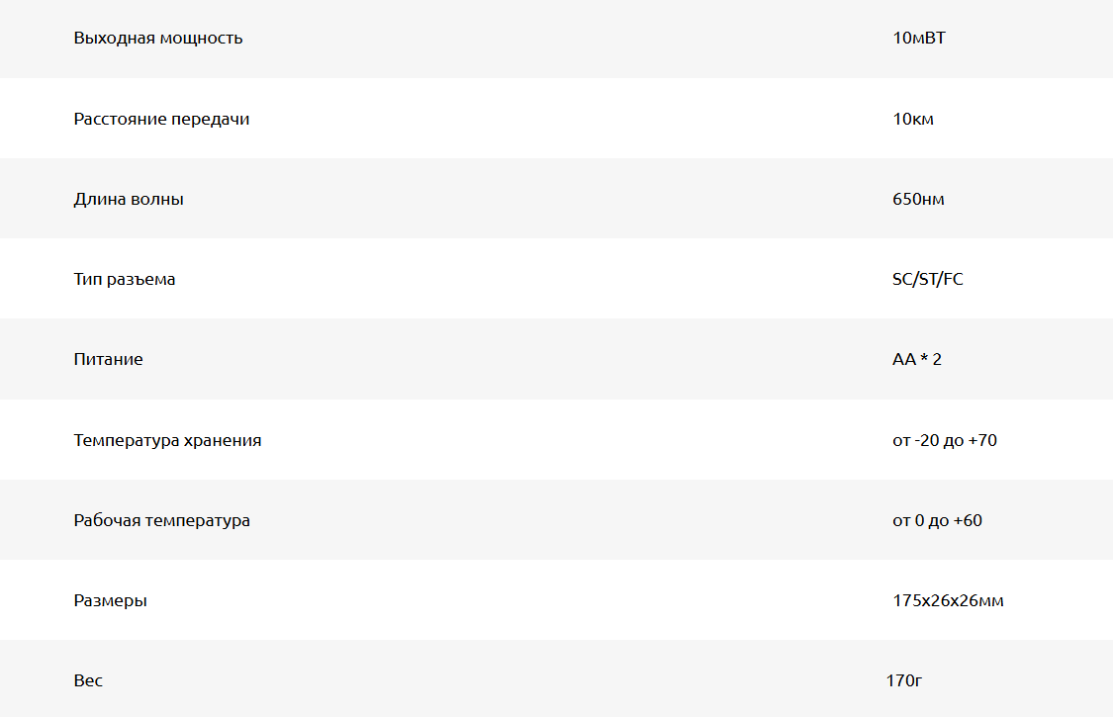Select the 'AA * 2' power supply value
The height and width of the screenshot is (717, 1113).
[916, 359]
